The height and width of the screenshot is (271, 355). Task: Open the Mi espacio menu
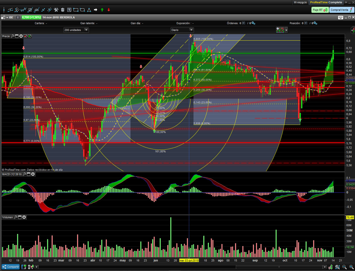coord(300,2)
